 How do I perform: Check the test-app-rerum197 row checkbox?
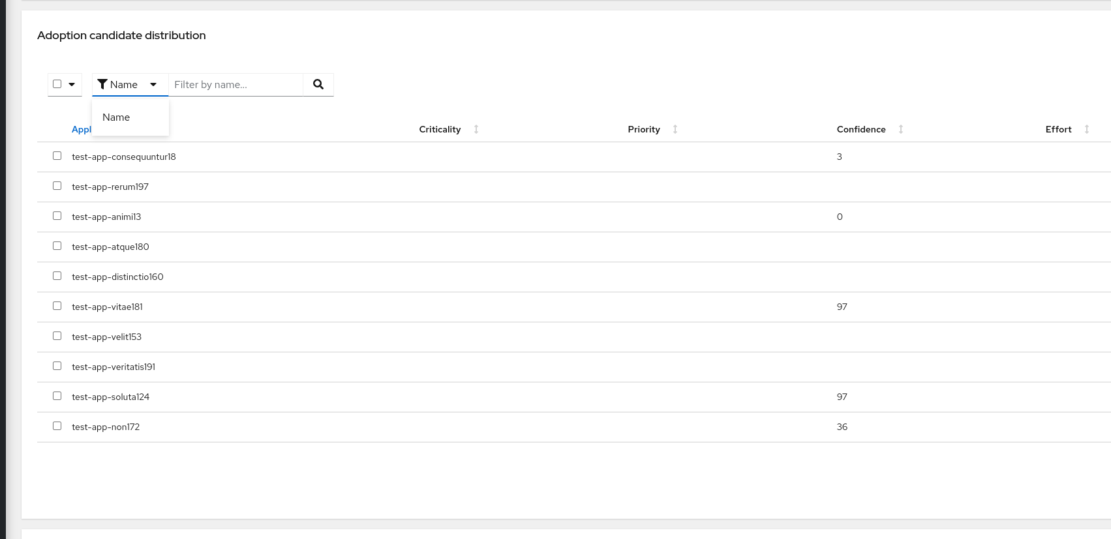pos(57,186)
